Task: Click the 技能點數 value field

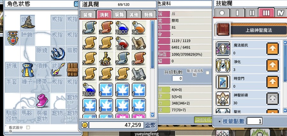Action: (x=254, y=121)
